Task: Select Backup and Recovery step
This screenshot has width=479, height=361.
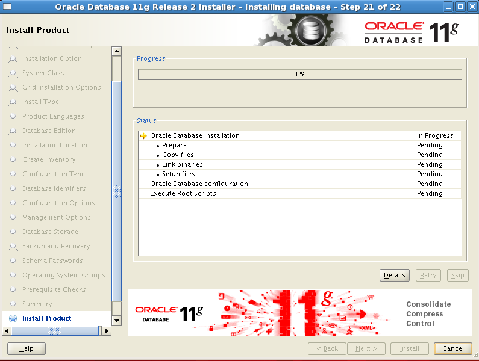Action: (x=56, y=246)
